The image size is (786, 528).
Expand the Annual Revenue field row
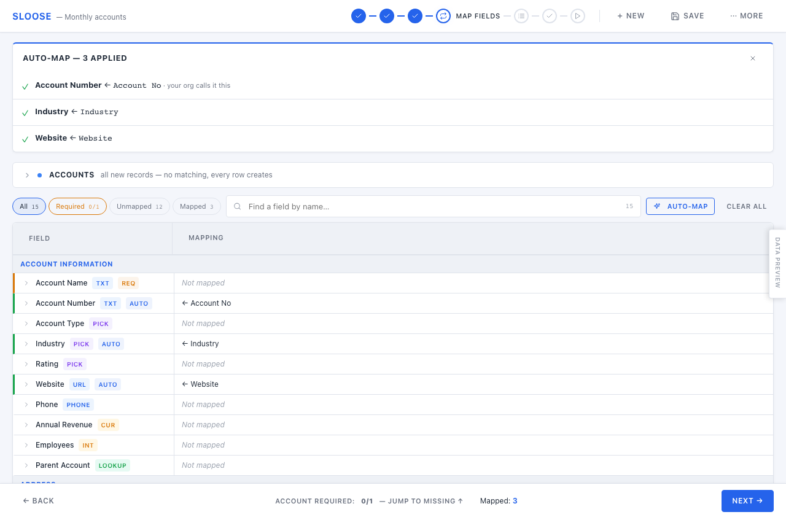pos(26,425)
